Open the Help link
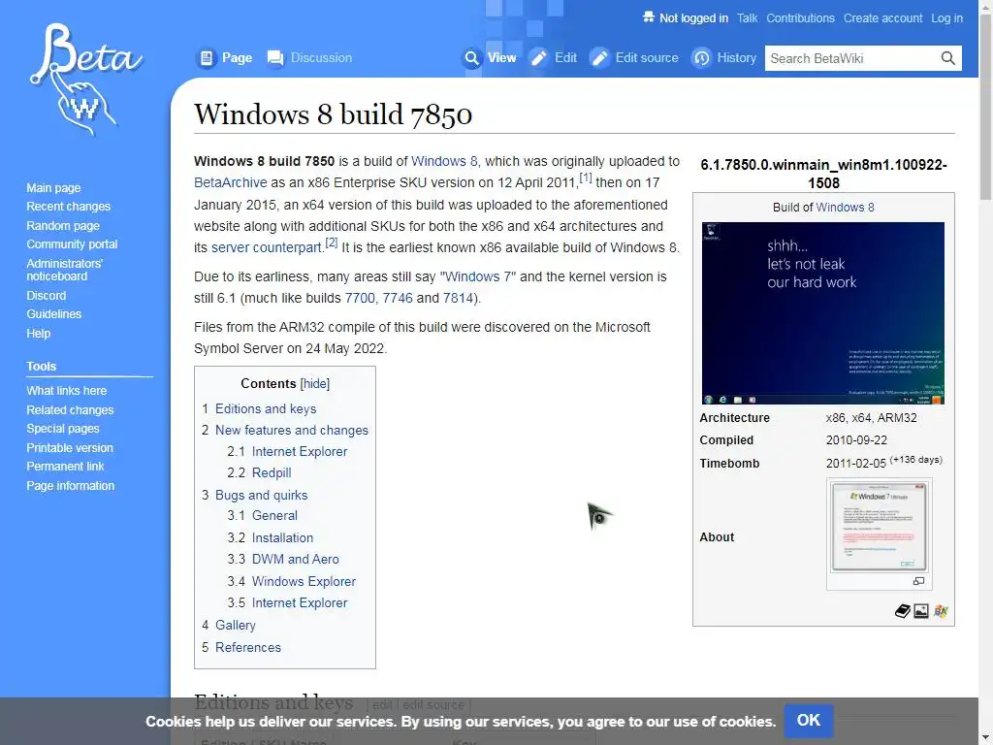993x745 pixels. [x=38, y=333]
